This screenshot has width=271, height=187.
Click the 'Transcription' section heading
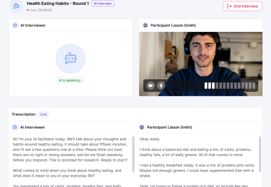24,114
